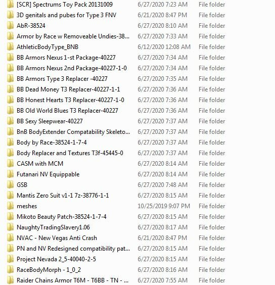The width and height of the screenshot is (275, 285).
Task: Select Body by Race-38524-1-7-4 folder name
Action: click(52, 142)
